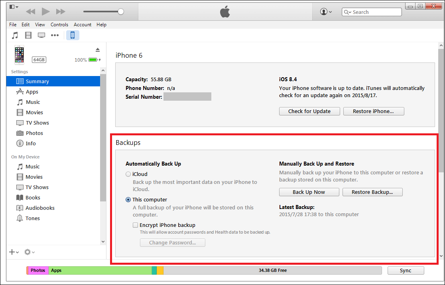Adjust the volume slider knob
Screen dimensions: 445x285
point(120,12)
